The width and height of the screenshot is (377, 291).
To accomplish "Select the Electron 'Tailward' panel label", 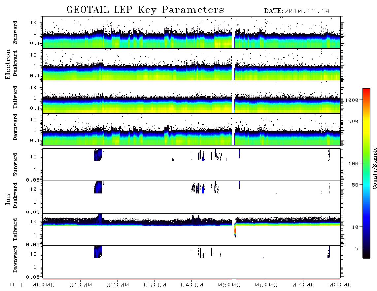I will point(15,97).
